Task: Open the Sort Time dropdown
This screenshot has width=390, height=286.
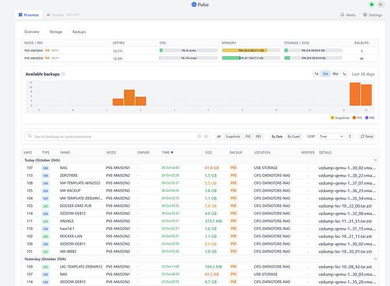Action: tap(331, 137)
